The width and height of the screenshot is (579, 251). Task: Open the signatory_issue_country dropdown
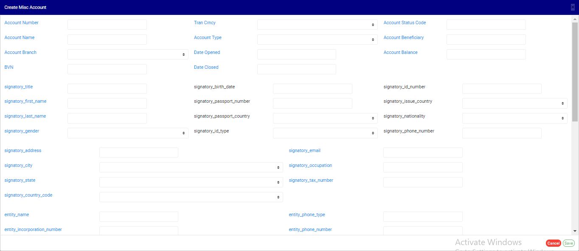click(514, 103)
